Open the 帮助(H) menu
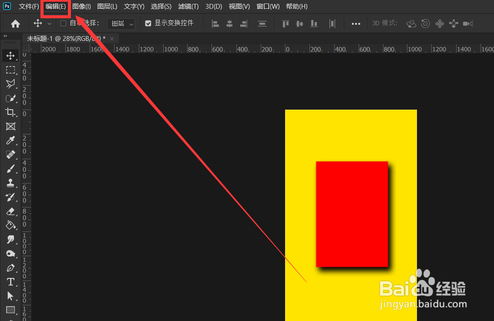Image resolution: width=494 pixels, height=321 pixels. 296,6
